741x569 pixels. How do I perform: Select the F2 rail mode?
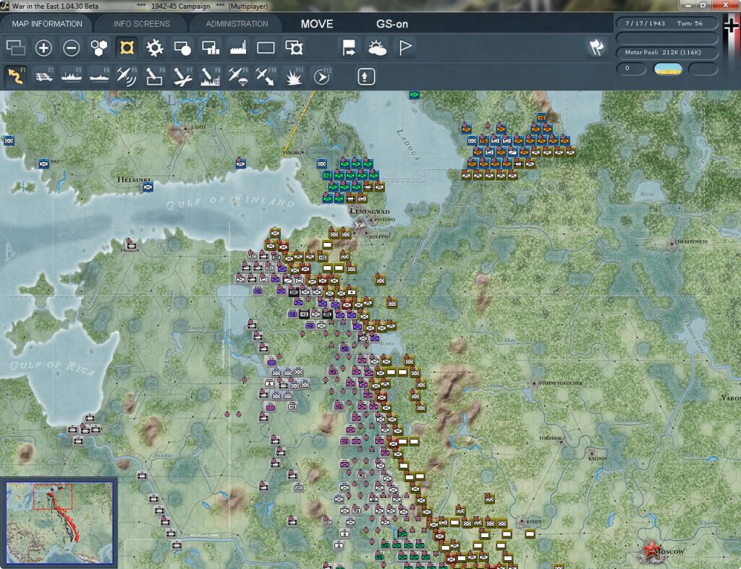pyautogui.click(x=44, y=76)
